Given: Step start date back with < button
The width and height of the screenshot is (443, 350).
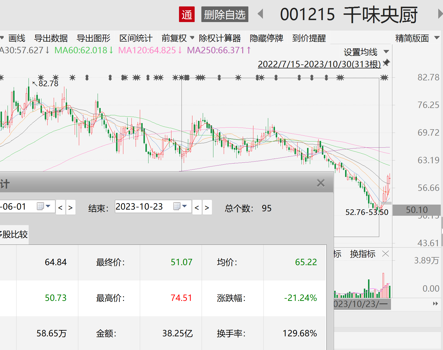Looking at the screenshot, I should click(x=60, y=207).
